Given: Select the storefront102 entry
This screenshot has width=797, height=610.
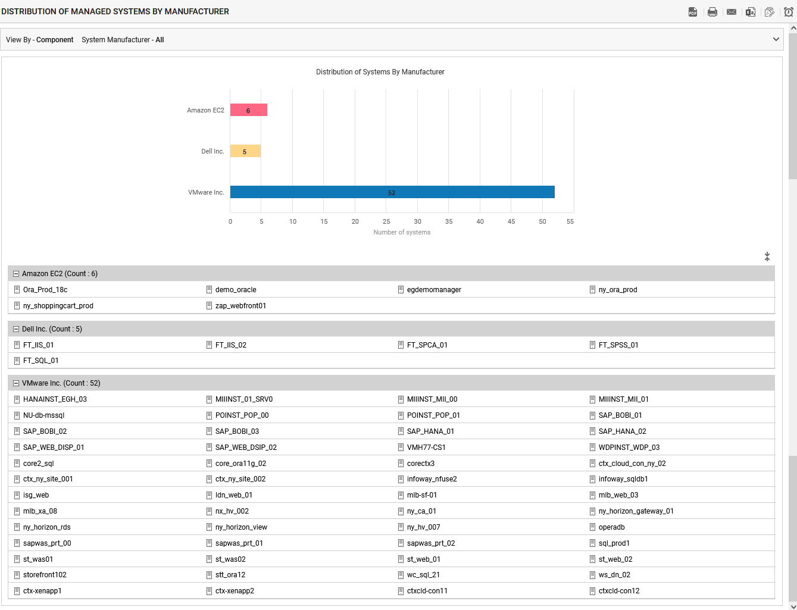Looking at the screenshot, I should (45, 575).
